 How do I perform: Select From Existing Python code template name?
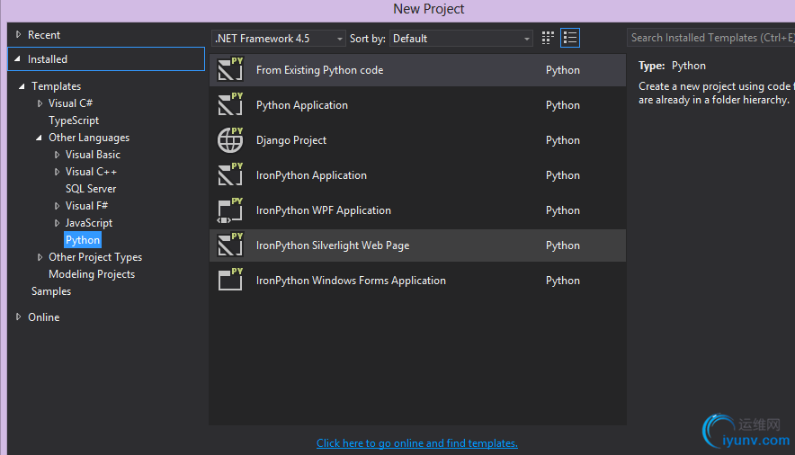click(x=320, y=70)
